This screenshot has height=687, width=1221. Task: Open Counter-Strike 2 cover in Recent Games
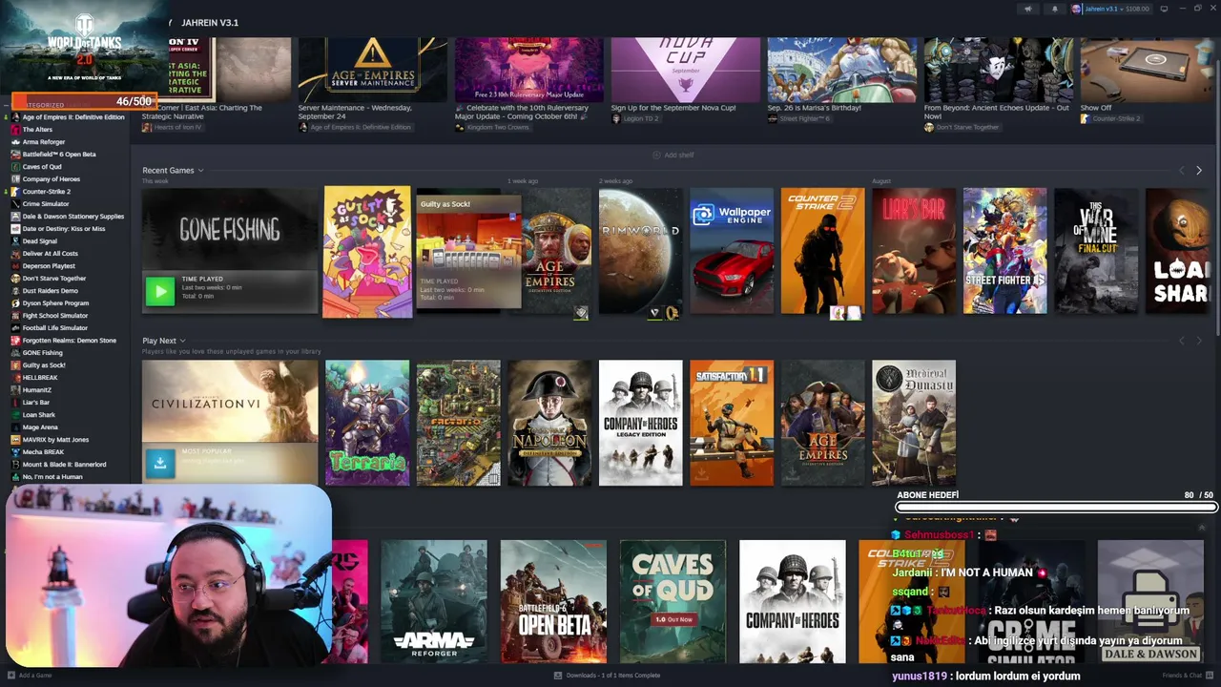click(x=823, y=251)
